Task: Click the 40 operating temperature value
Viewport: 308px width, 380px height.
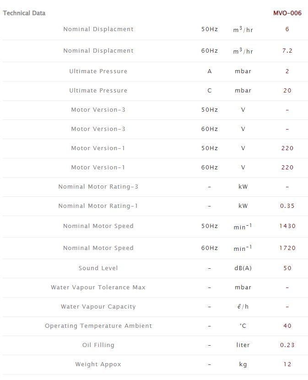Action: 287,326
